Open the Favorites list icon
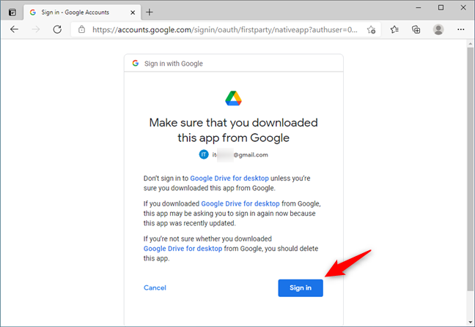This screenshot has height=327, width=475. tap(394, 29)
